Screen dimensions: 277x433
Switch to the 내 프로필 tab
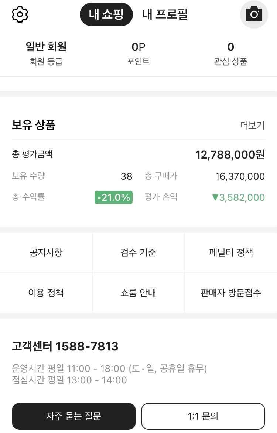click(165, 14)
